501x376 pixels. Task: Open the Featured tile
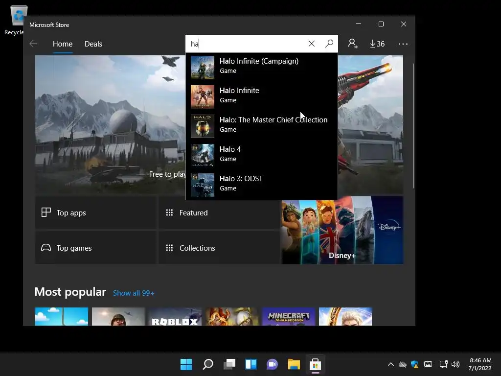[x=219, y=212]
